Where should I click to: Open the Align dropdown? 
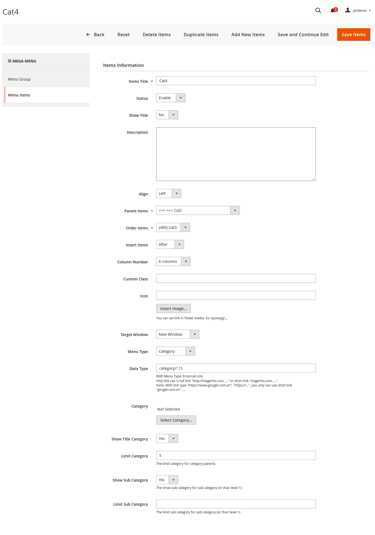click(x=169, y=193)
